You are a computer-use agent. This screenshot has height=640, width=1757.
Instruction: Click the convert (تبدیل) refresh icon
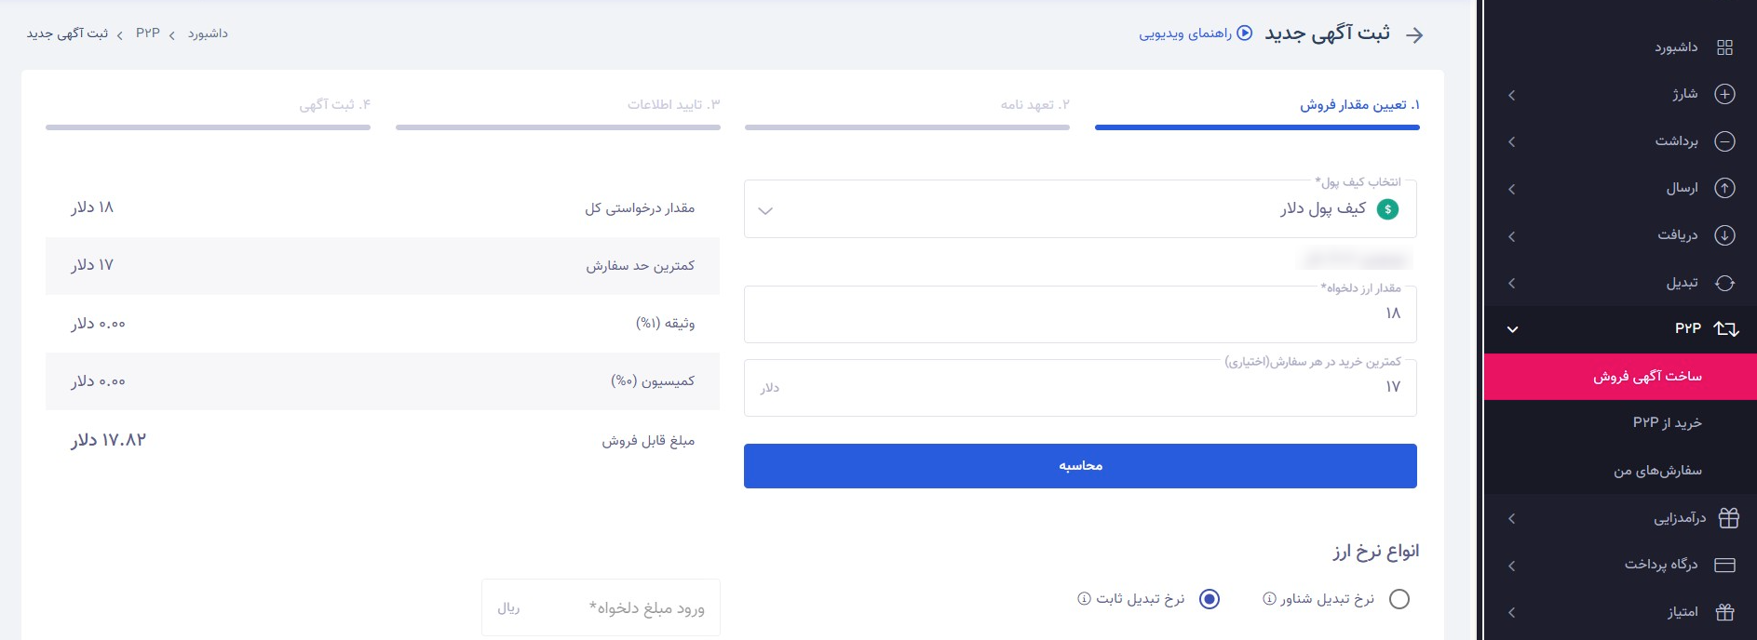[x=1724, y=283]
